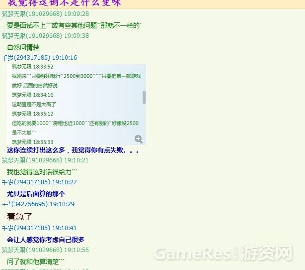This screenshot has height=270, width=305.
Task: Select sender header 筑梦无限 19:09:28
Action: [x=45, y=14]
